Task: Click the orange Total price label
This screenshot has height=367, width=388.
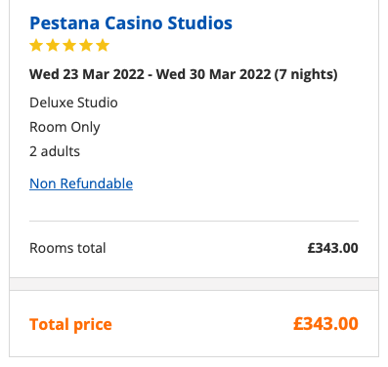Action: click(70, 324)
